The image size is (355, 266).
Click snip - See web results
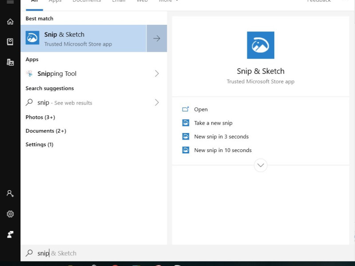[94, 102]
